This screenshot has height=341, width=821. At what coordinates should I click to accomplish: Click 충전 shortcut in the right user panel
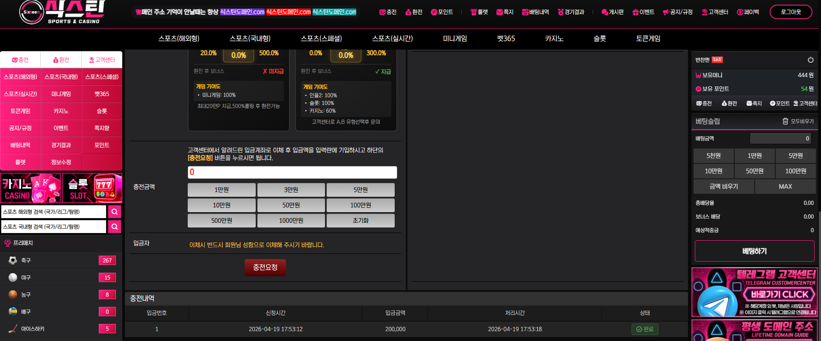click(704, 103)
